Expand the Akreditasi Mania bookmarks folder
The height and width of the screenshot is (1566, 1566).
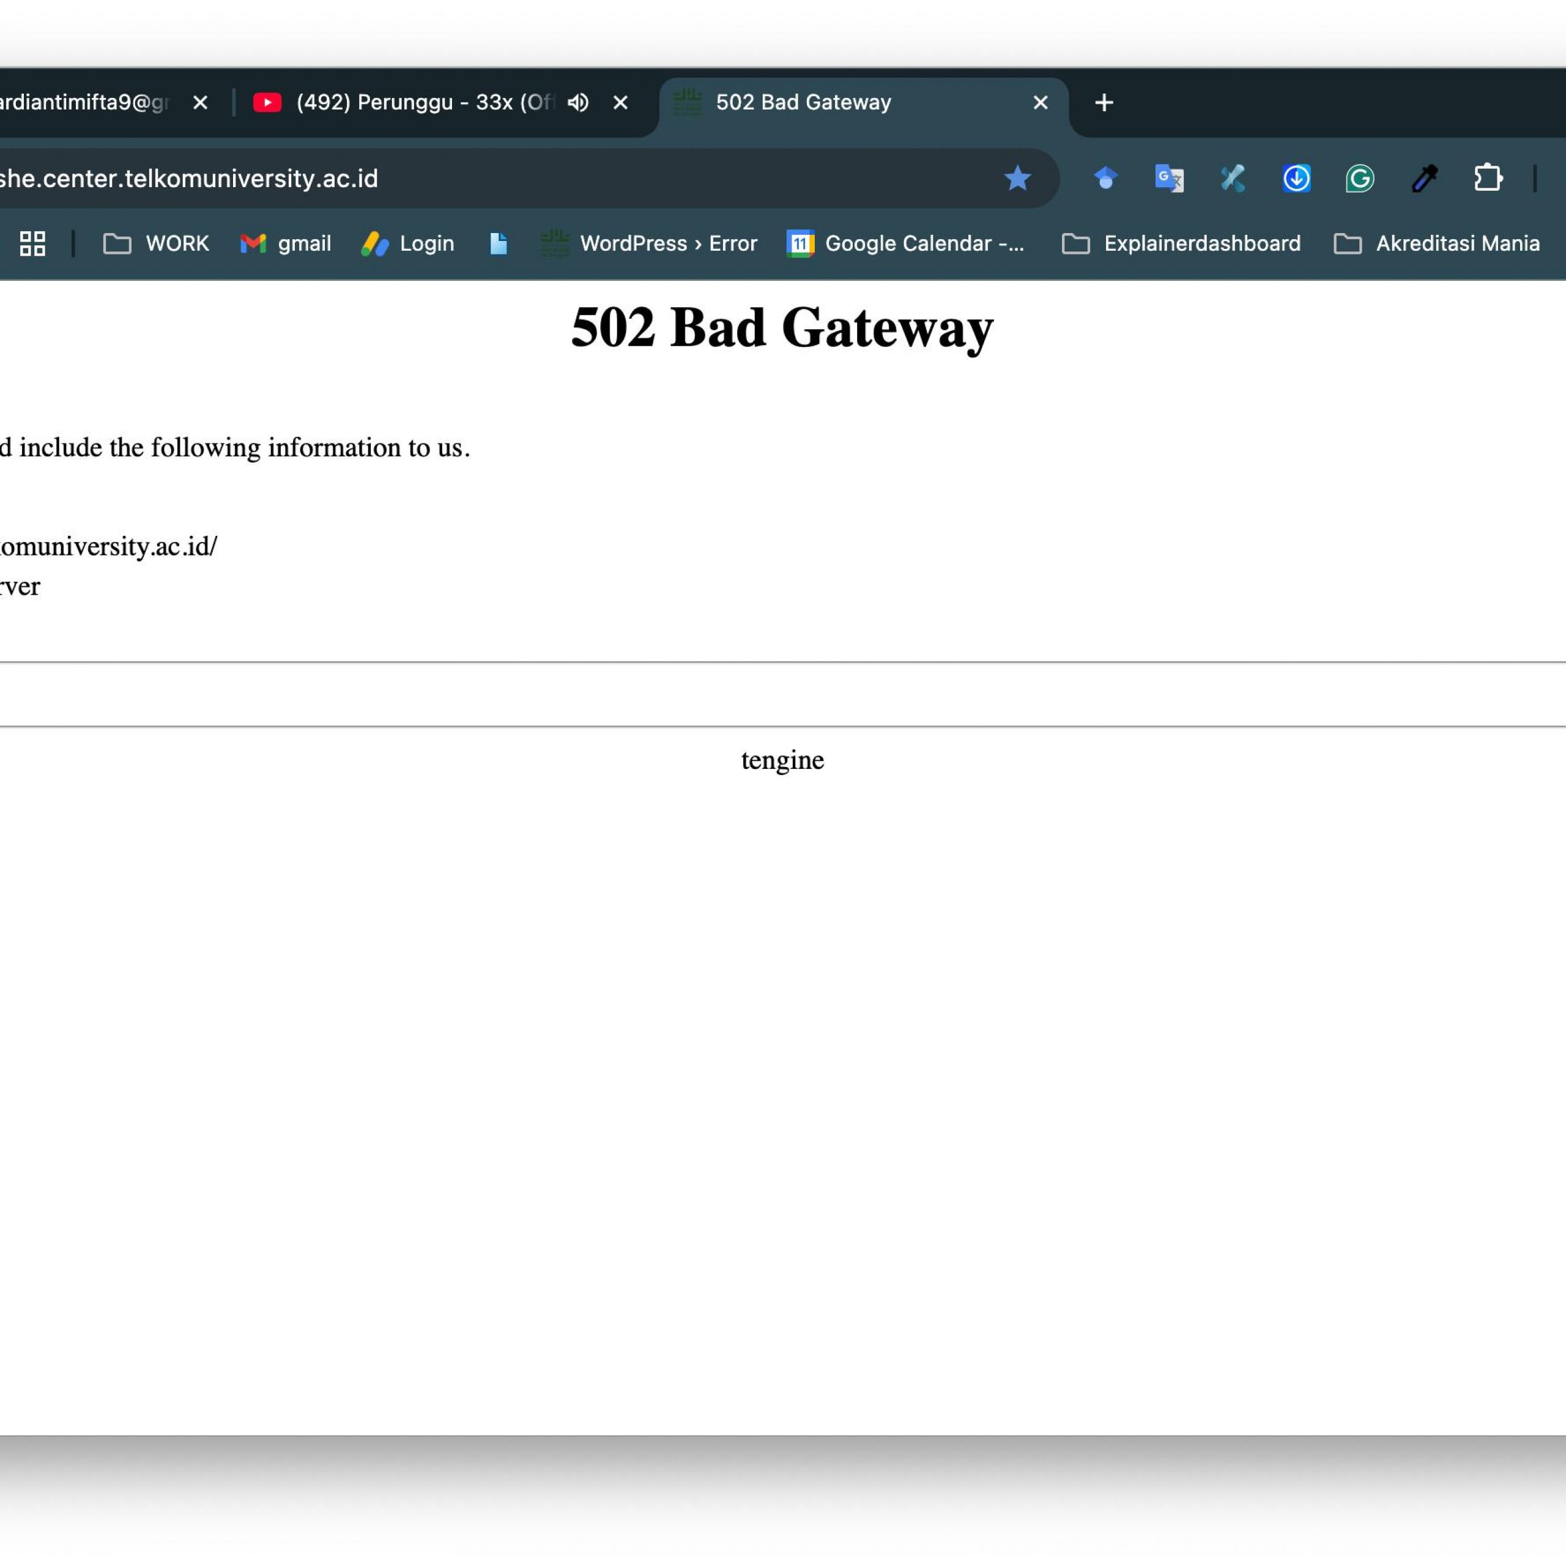coord(1436,243)
